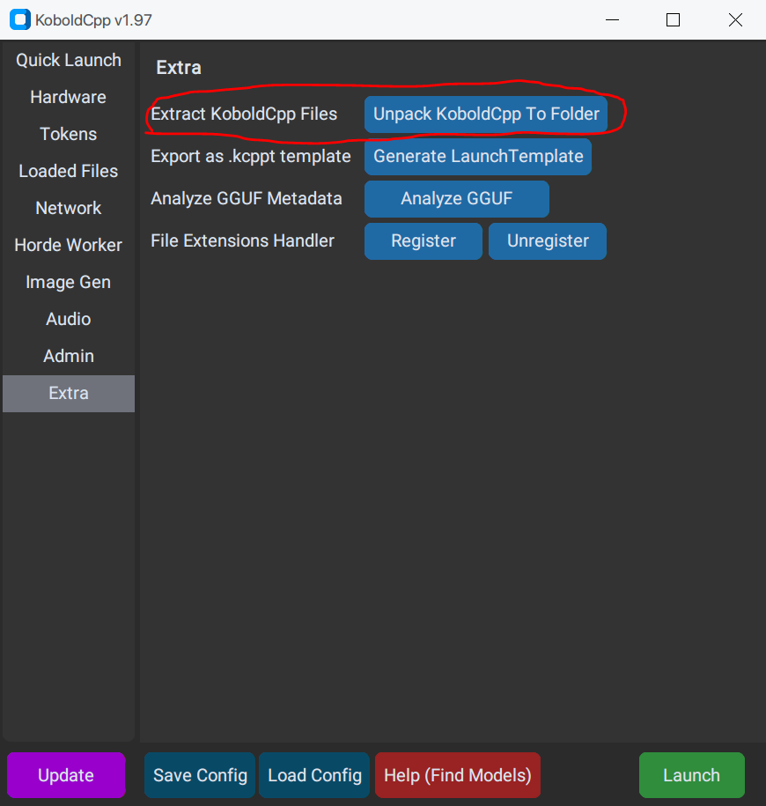Click the 'Export as .kcppt template' label

point(251,156)
